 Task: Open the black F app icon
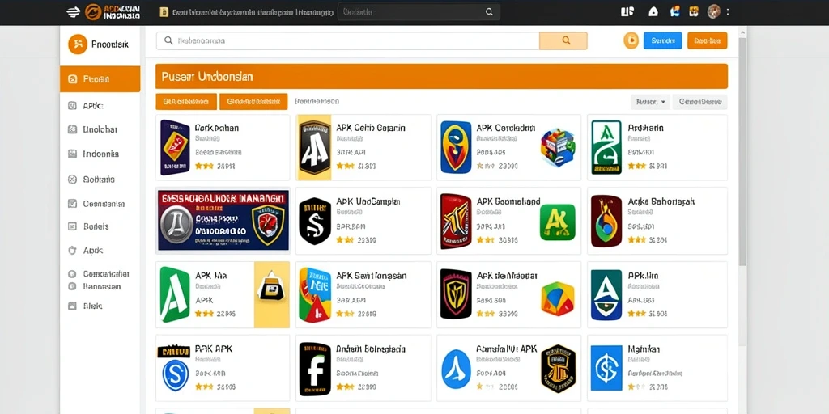click(x=315, y=370)
